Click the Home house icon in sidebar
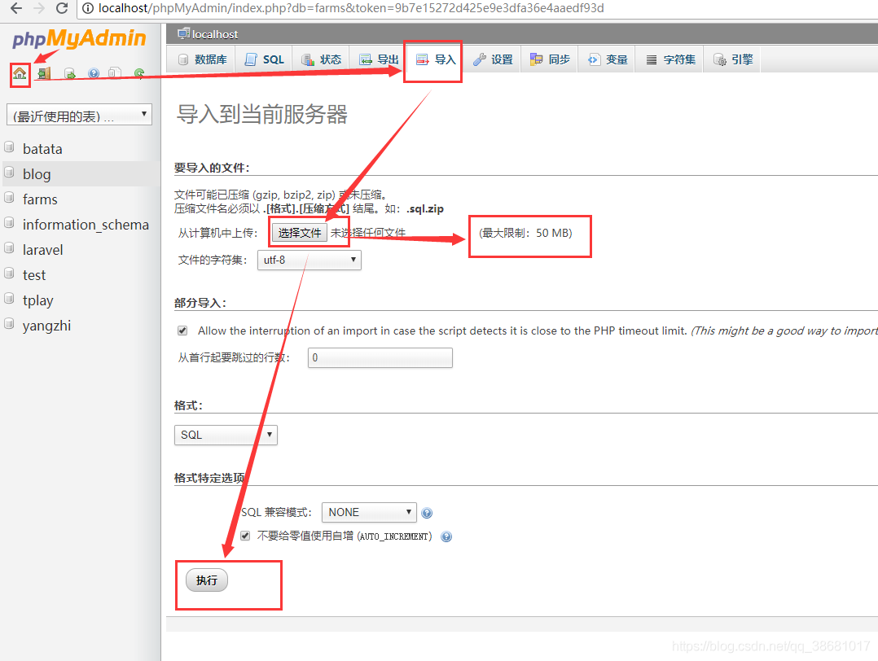This screenshot has width=878, height=661. (20, 73)
